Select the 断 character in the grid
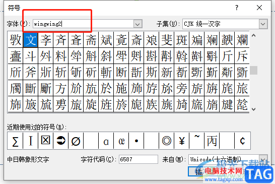Viewport: 275px width, 184px height. pyautogui.click(x=121, y=72)
